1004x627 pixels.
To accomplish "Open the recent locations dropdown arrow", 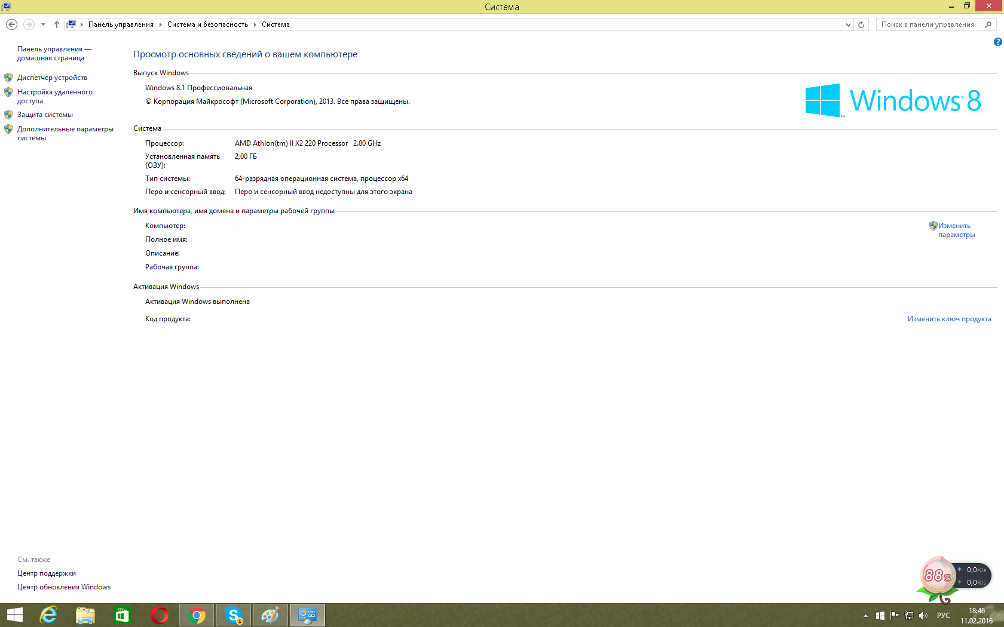I will coord(43,24).
